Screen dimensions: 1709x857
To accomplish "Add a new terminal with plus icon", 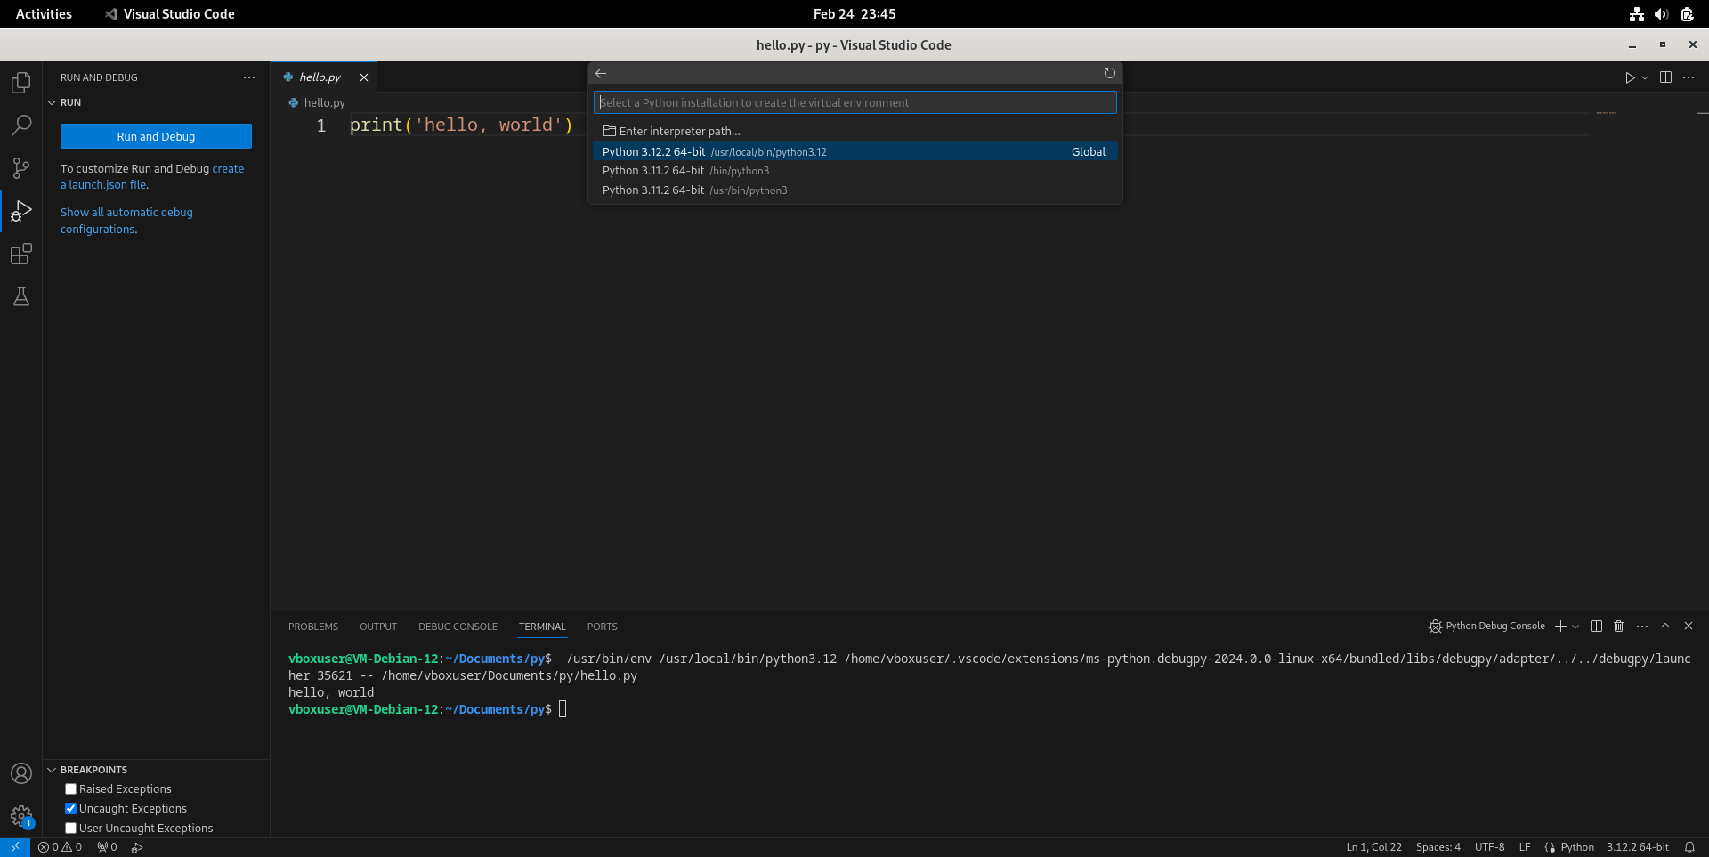I will click(1560, 627).
